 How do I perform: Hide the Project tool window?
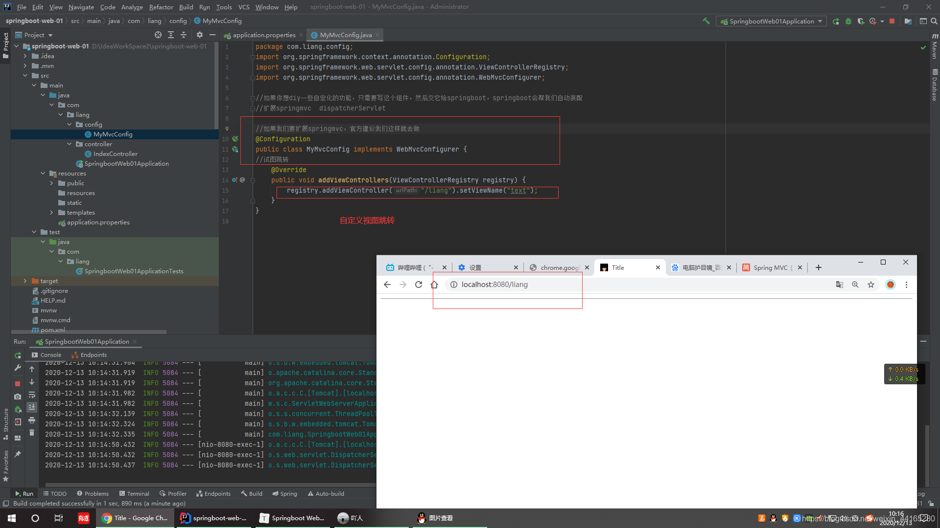212,35
